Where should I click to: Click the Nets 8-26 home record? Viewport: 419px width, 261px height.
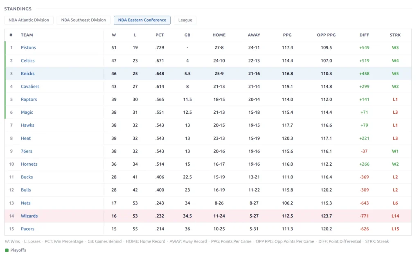coord(219,203)
